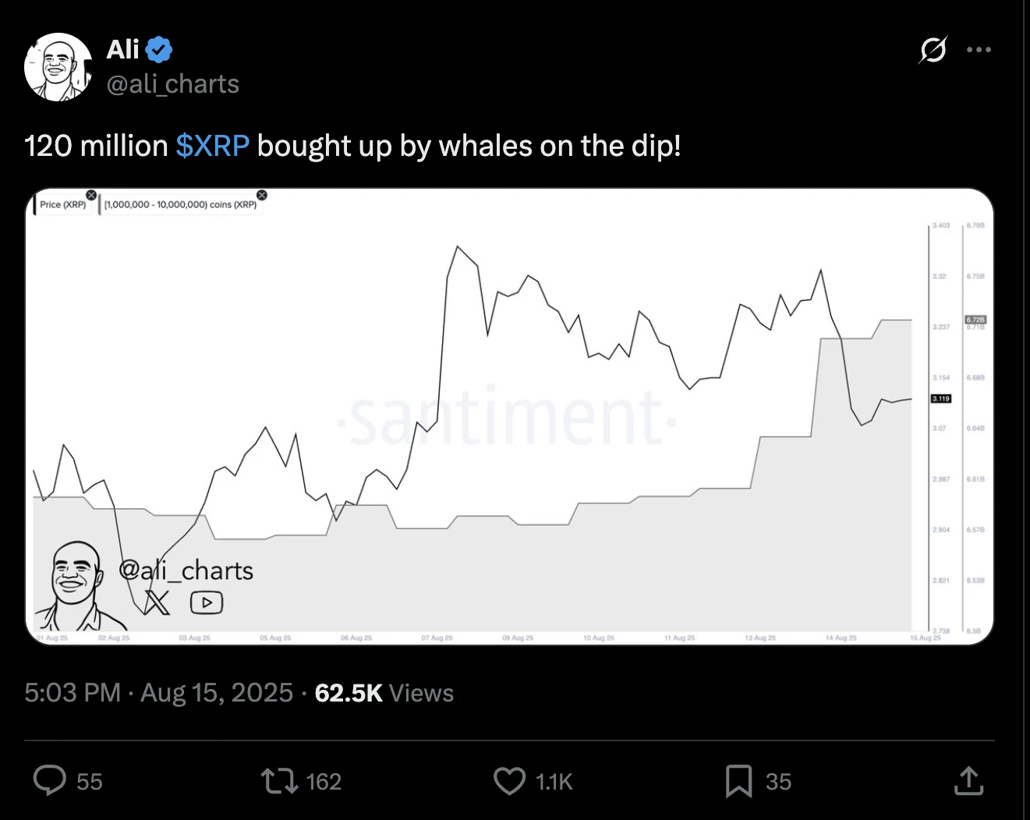Select the Price (XRP) metric tab
Viewport: 1030px width, 820px height.
pos(62,204)
